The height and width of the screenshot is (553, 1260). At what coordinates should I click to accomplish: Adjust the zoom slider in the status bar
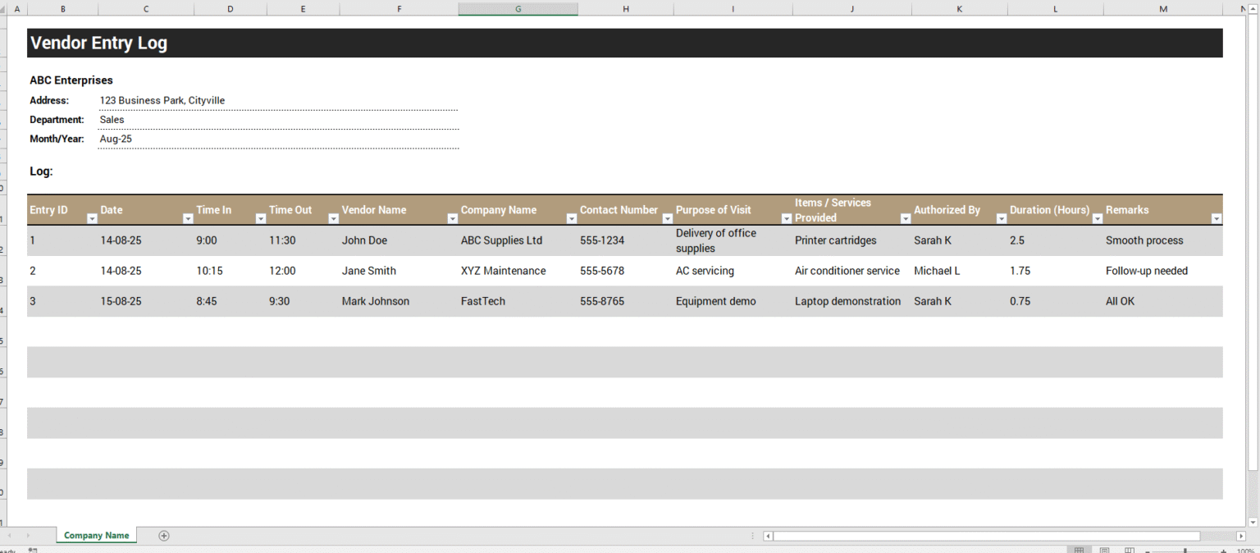click(x=1185, y=550)
